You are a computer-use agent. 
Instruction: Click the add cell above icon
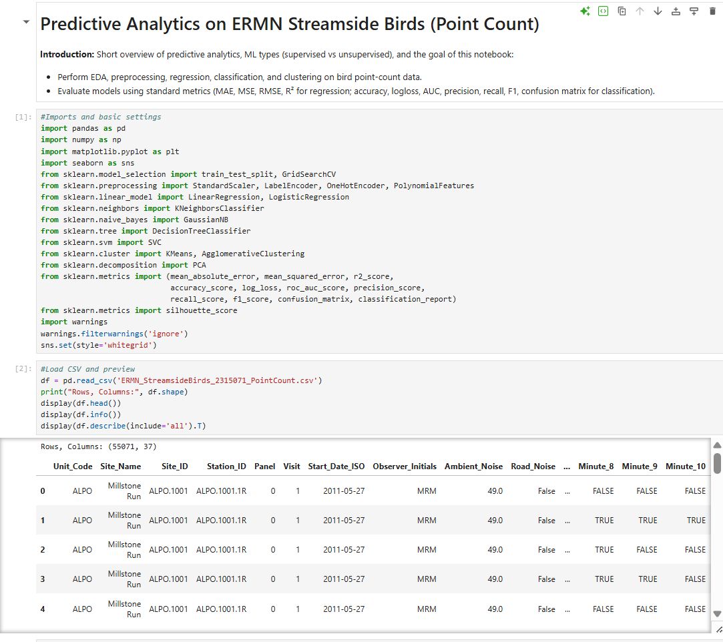tap(675, 11)
